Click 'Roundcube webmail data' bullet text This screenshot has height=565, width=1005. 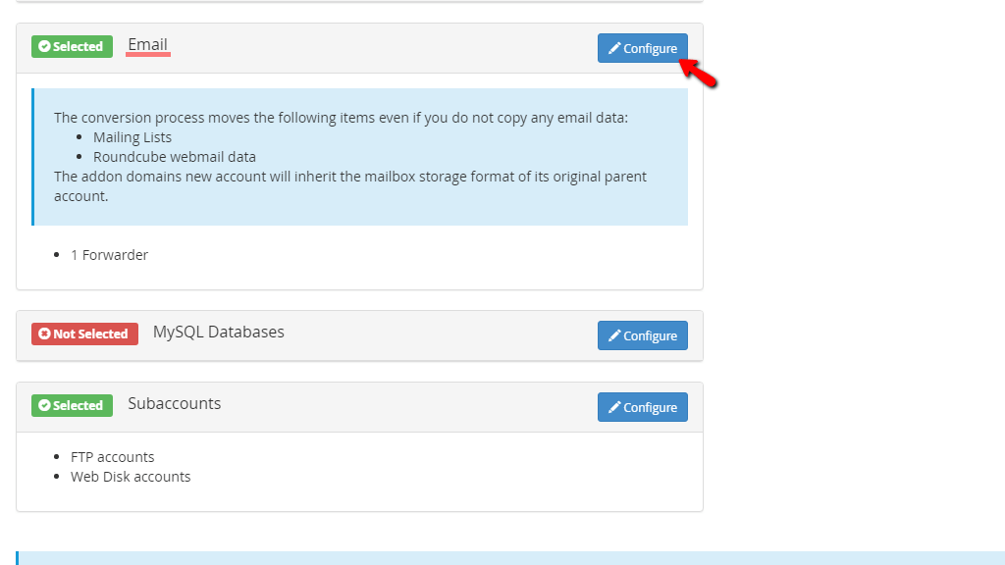(175, 157)
